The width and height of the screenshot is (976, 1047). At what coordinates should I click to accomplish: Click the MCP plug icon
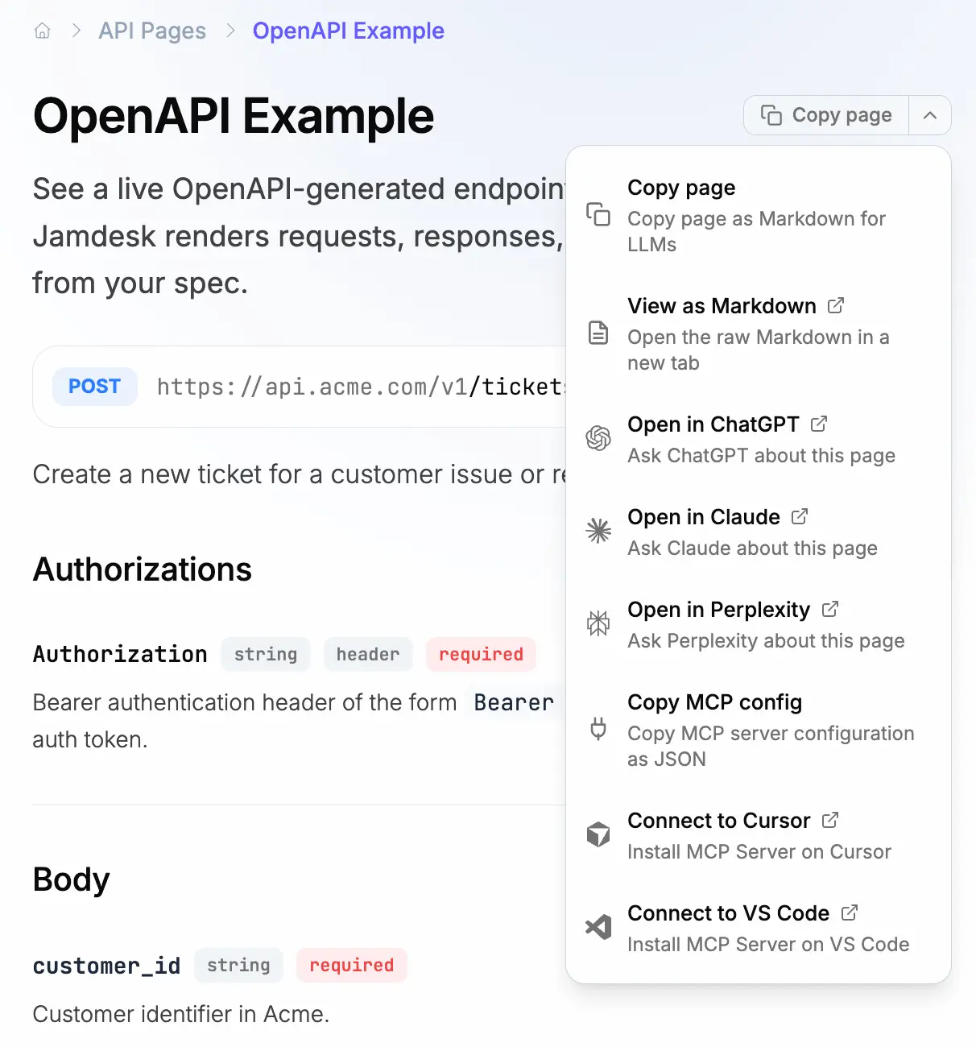(598, 730)
